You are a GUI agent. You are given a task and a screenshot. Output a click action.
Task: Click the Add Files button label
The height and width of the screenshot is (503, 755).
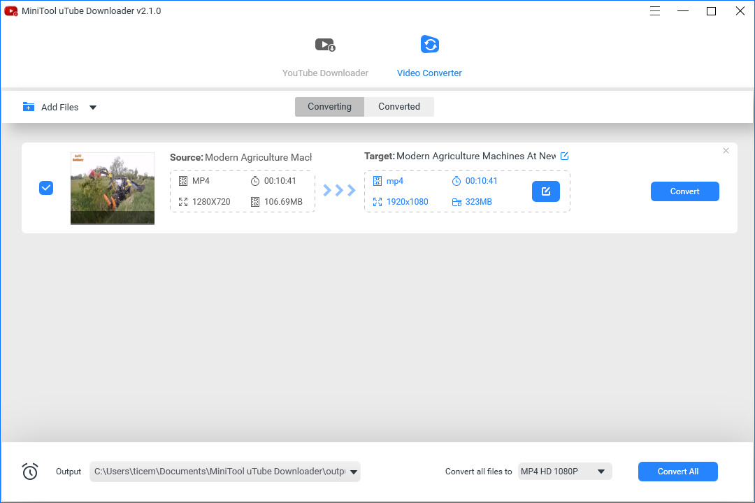coord(59,108)
